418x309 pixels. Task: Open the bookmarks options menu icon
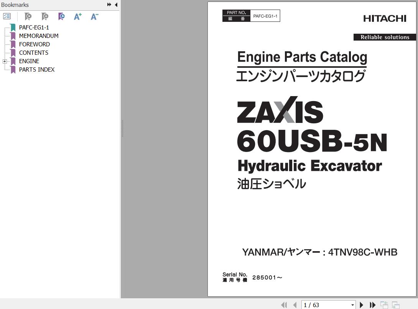click(7, 16)
